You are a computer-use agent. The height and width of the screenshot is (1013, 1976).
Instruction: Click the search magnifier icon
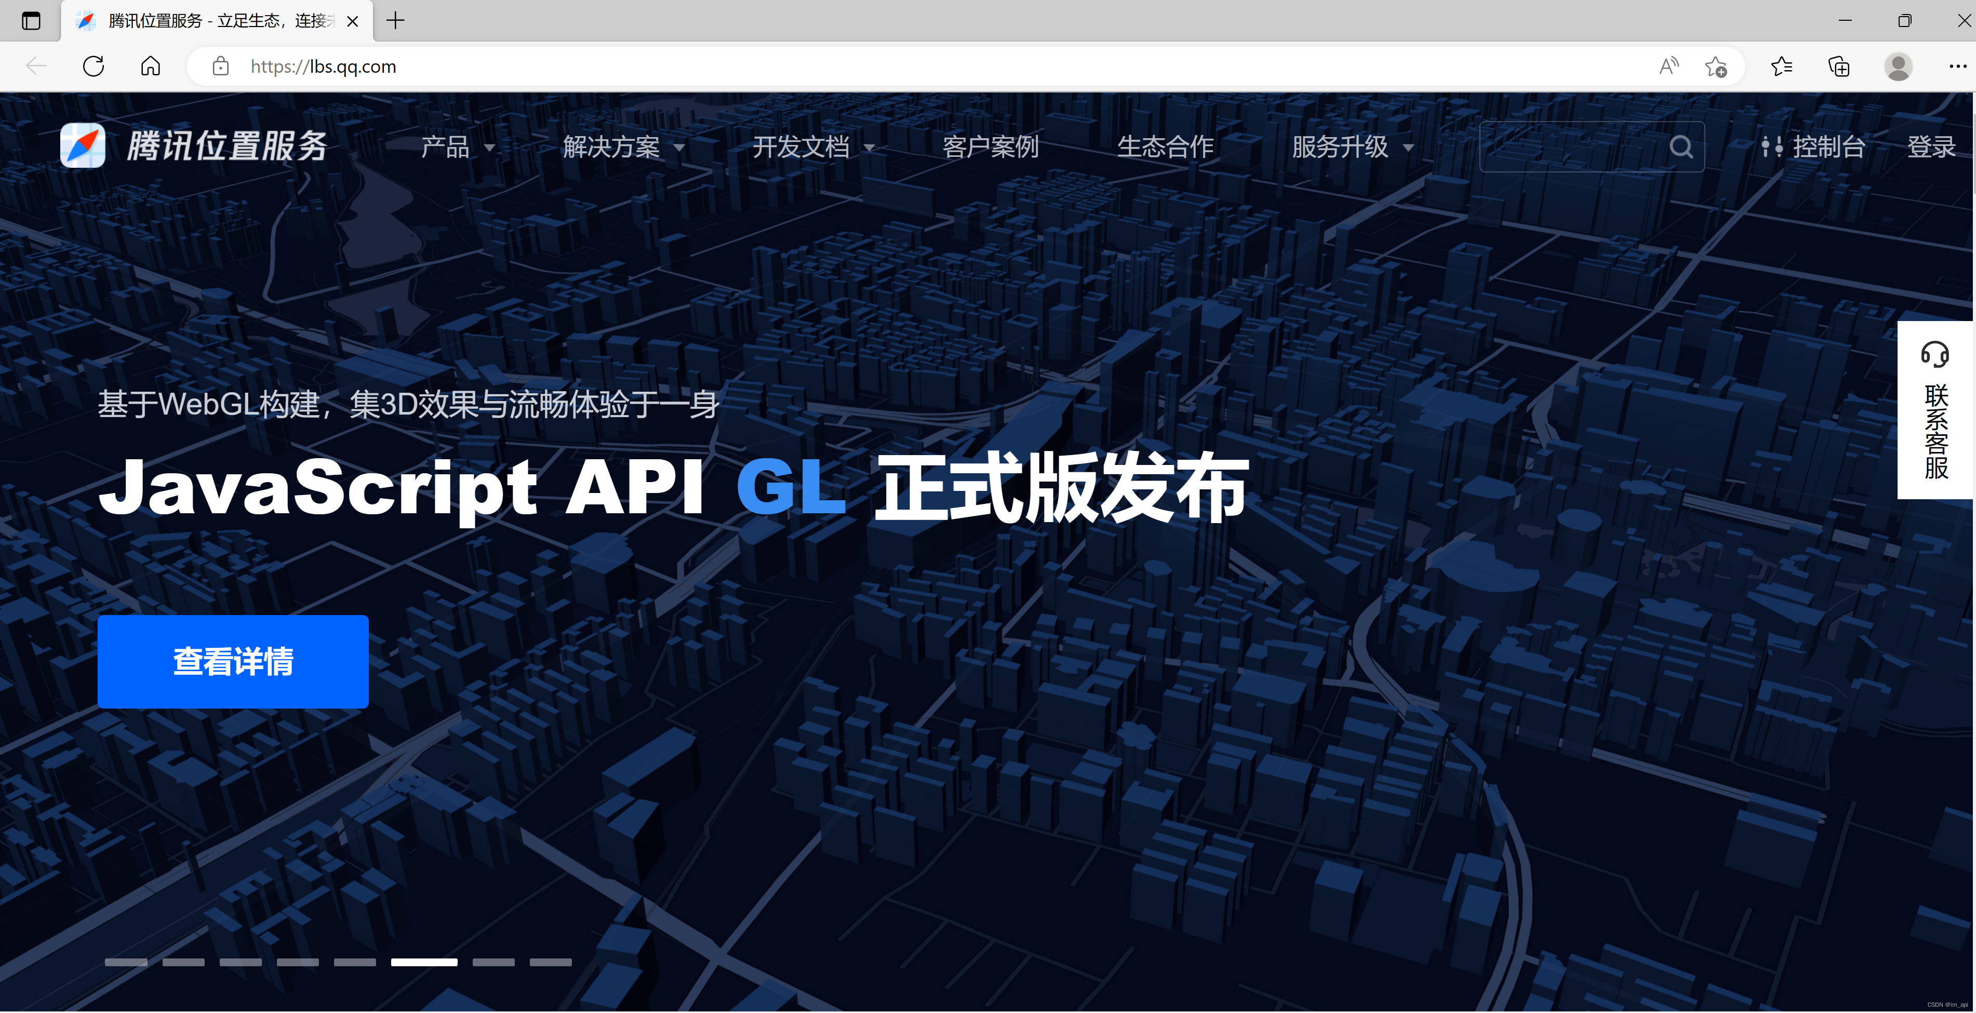(1680, 146)
